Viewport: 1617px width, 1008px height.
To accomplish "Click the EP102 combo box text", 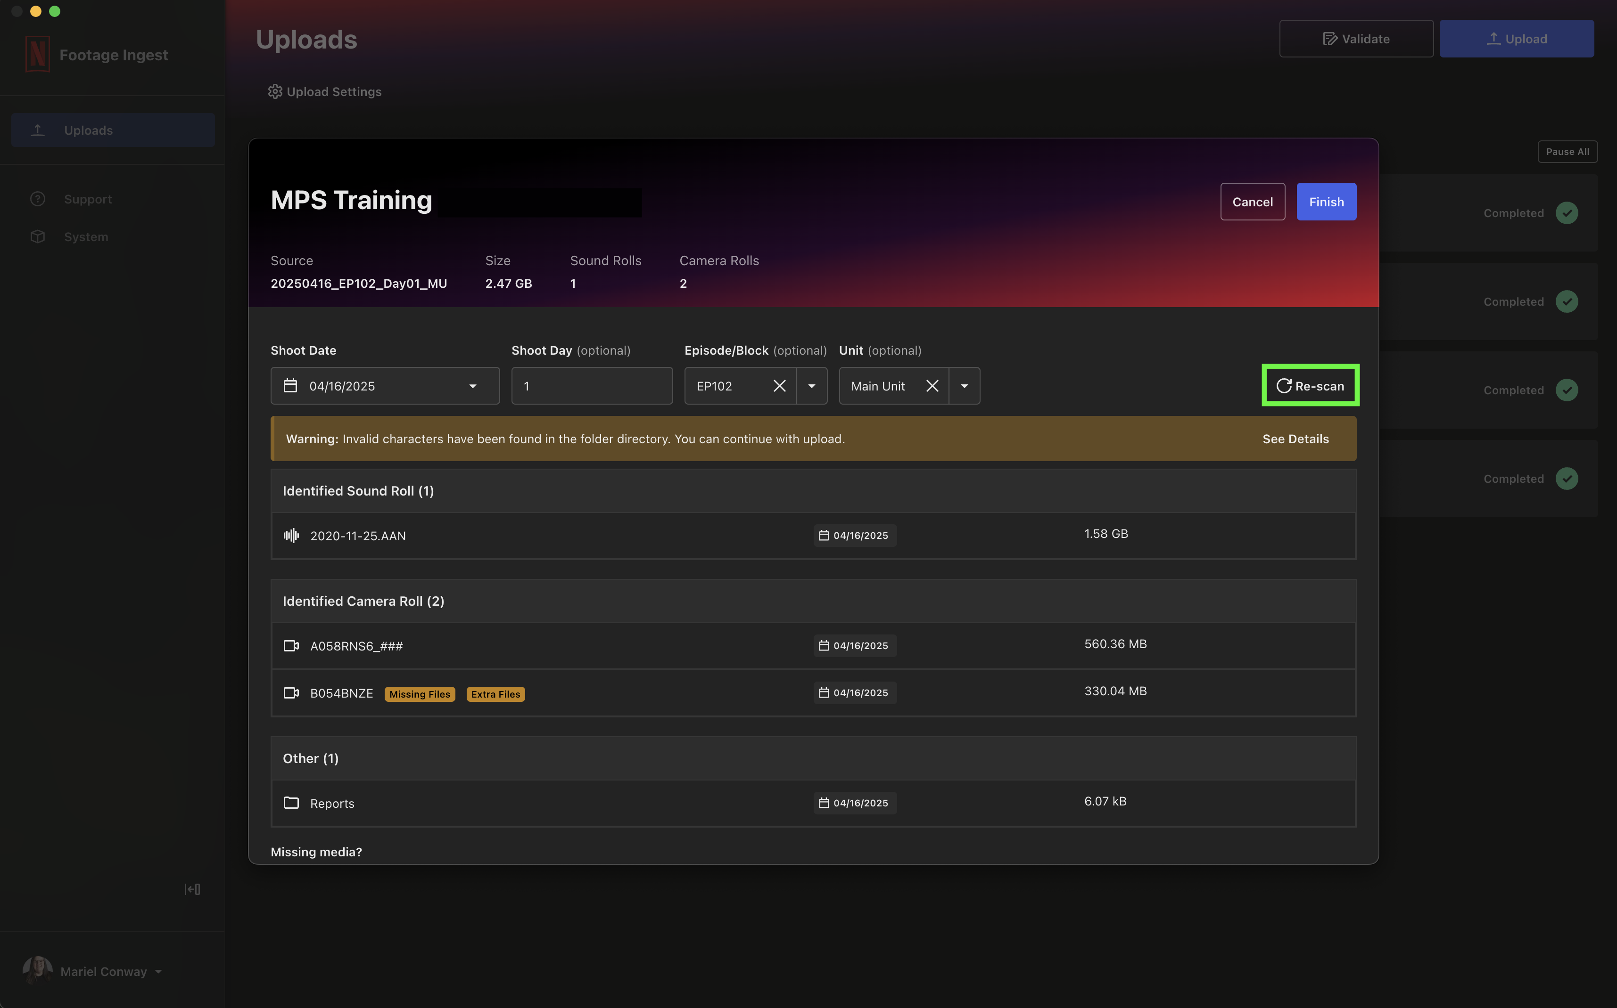I will [714, 386].
